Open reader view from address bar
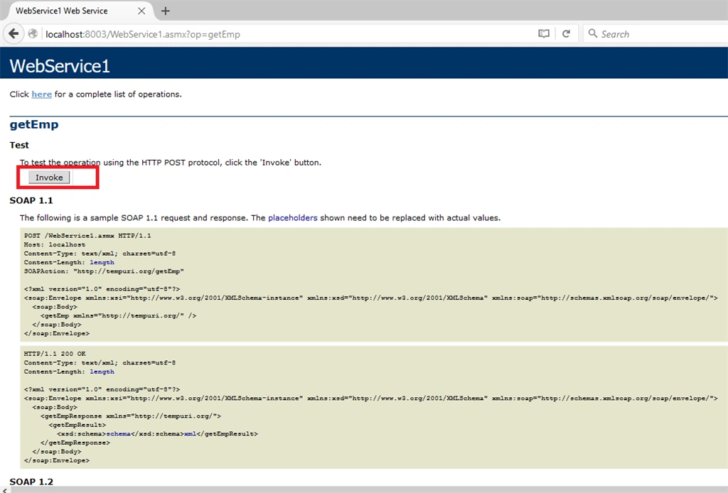The width and height of the screenshot is (728, 493). click(543, 34)
